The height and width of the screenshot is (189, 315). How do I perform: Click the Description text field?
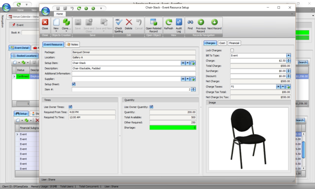click(x=134, y=68)
